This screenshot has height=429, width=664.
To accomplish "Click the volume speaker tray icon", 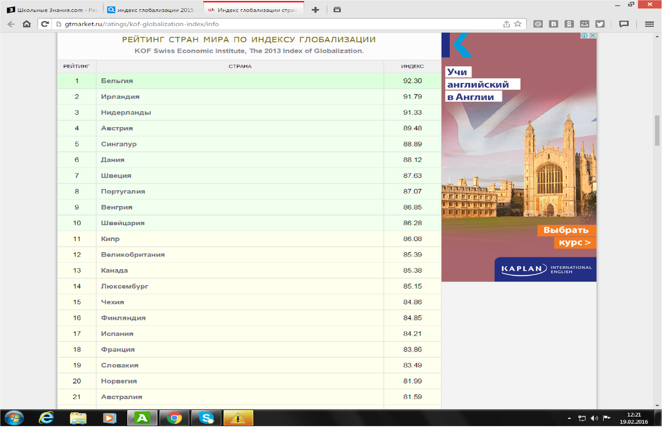I will pyautogui.click(x=594, y=418).
